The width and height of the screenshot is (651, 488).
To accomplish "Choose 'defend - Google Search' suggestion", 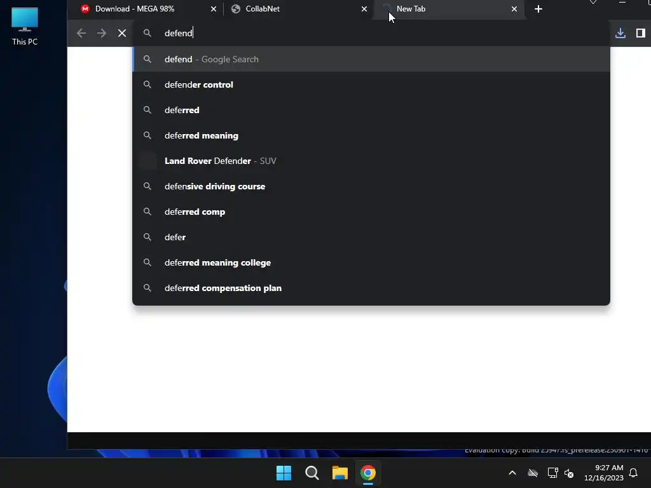I will point(371,59).
